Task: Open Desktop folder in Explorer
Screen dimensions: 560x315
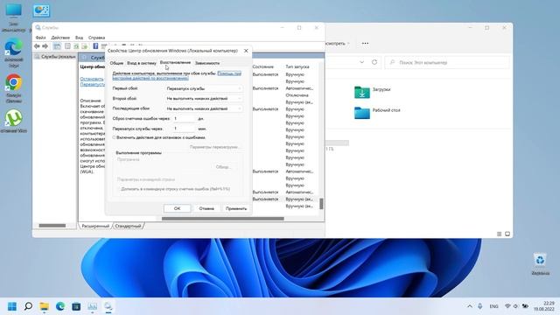Action: [377, 113]
